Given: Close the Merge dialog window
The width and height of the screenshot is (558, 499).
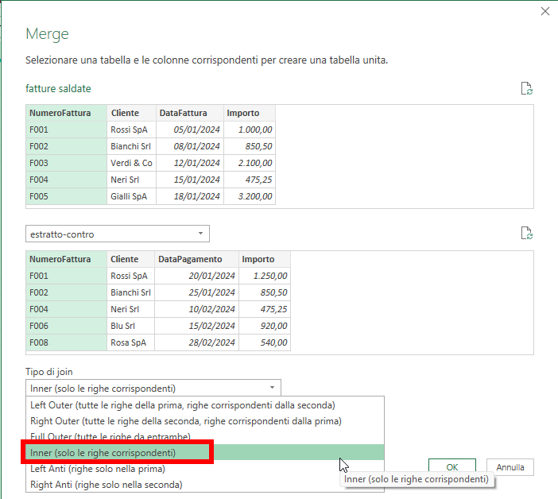Looking at the screenshot, I should (544, 11).
